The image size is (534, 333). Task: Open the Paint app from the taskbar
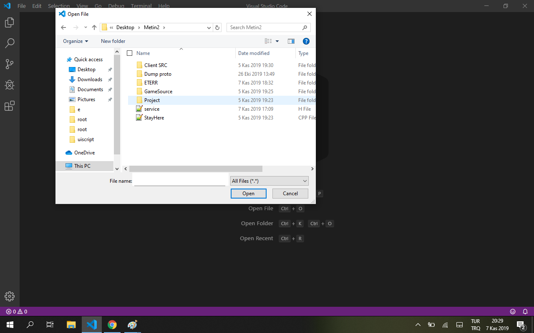click(x=132, y=325)
